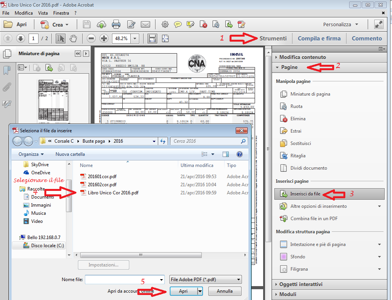
Task: Select Libro Unico Cor 2016.pdf file
Action: point(113,193)
